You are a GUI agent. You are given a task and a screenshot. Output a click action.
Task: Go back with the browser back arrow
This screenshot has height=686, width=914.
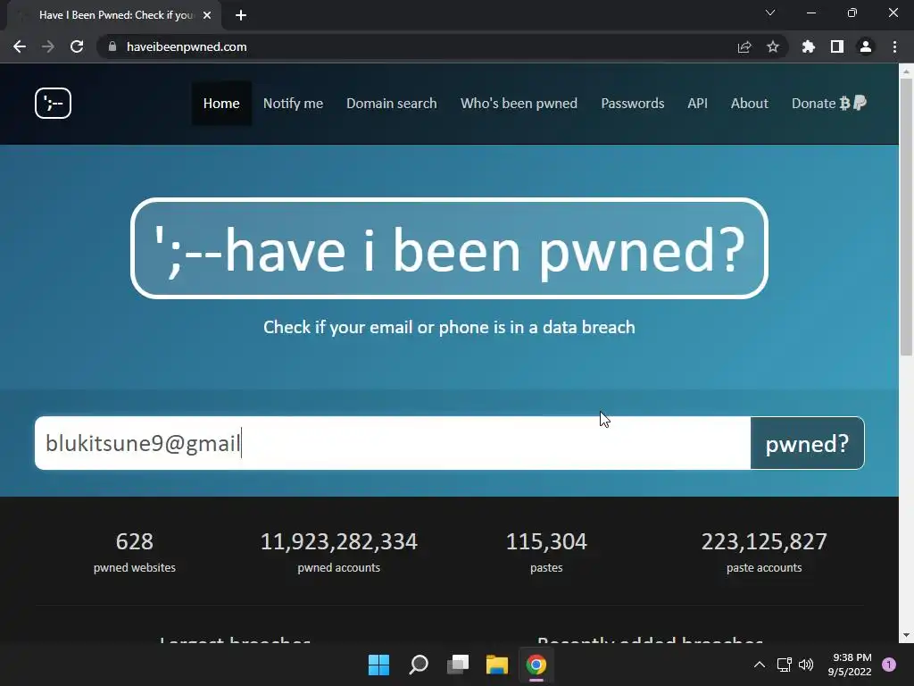pos(20,46)
